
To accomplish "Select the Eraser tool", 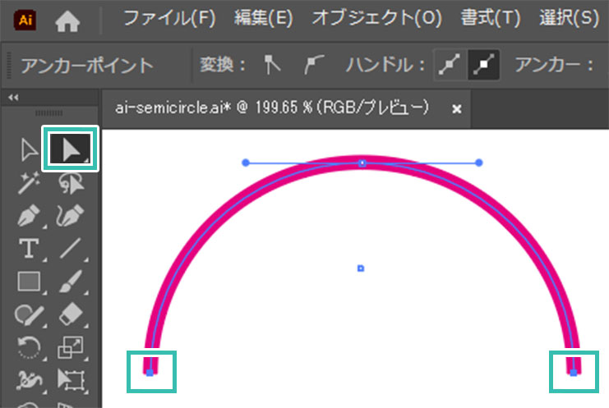I will (x=71, y=314).
